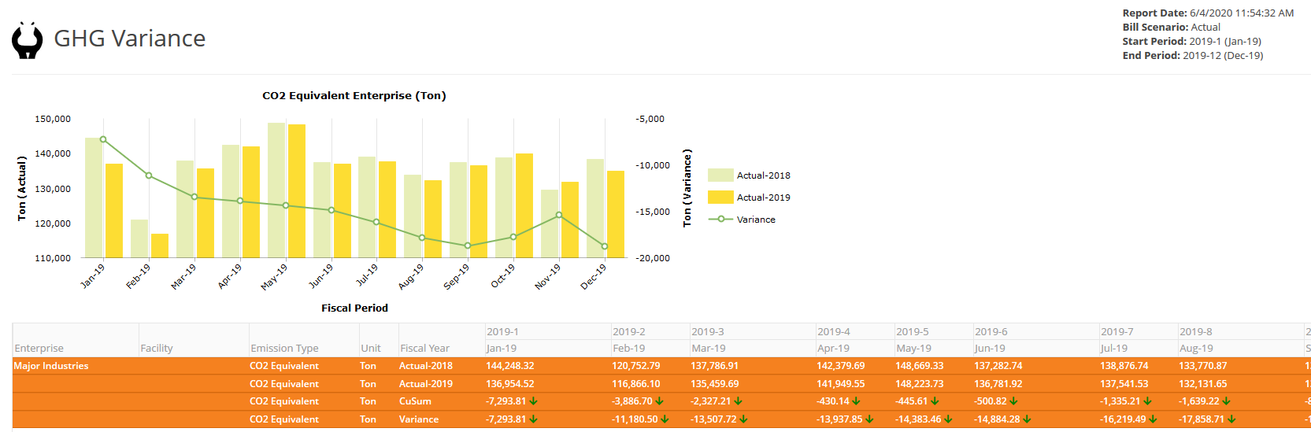
Task: Select the Variance legend label
Action: click(756, 220)
